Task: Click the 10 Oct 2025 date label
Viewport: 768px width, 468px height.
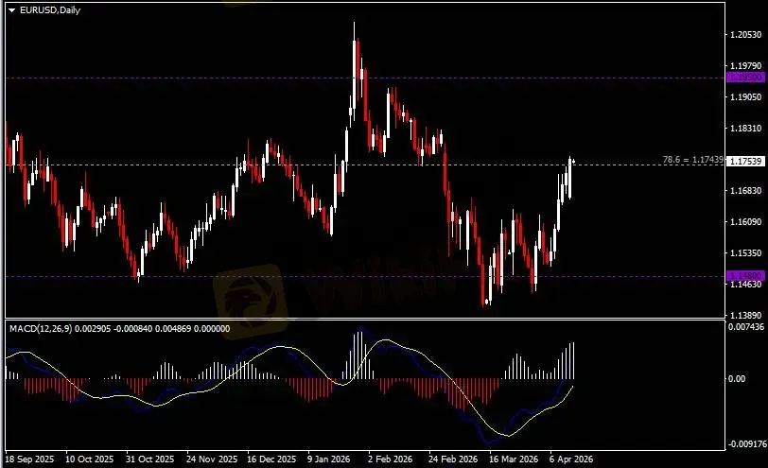Action: [90, 459]
